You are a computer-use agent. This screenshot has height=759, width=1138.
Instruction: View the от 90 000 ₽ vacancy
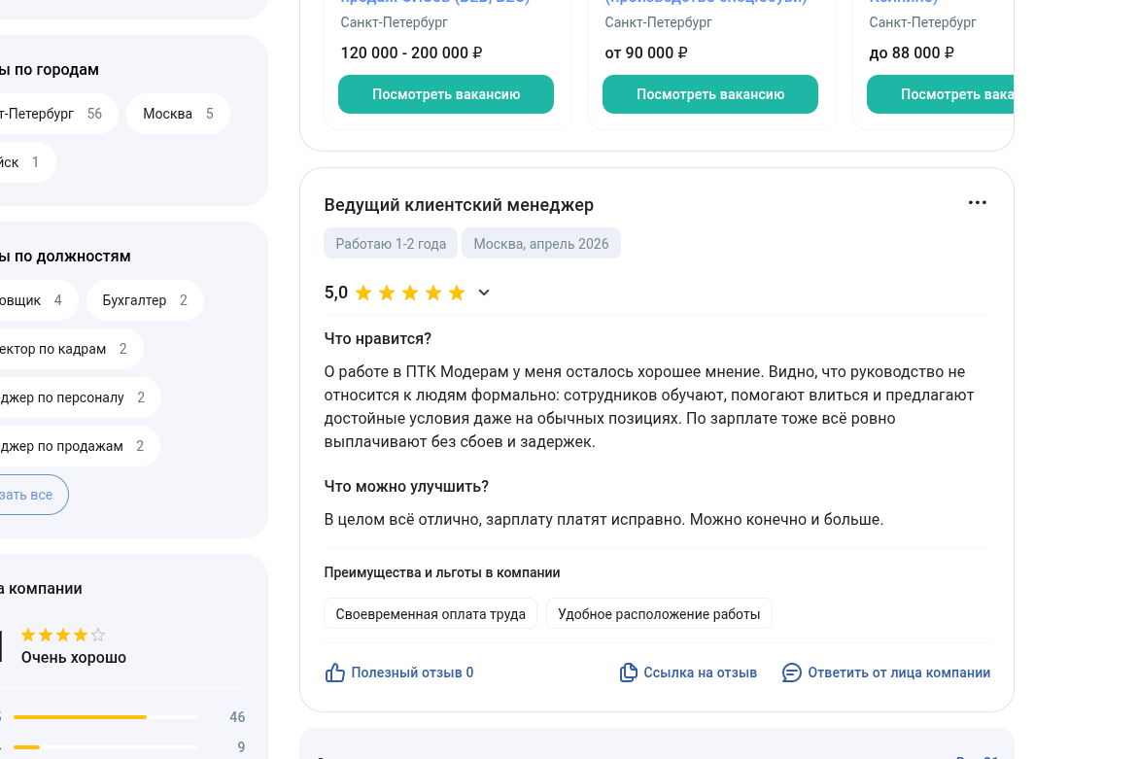coord(709,94)
